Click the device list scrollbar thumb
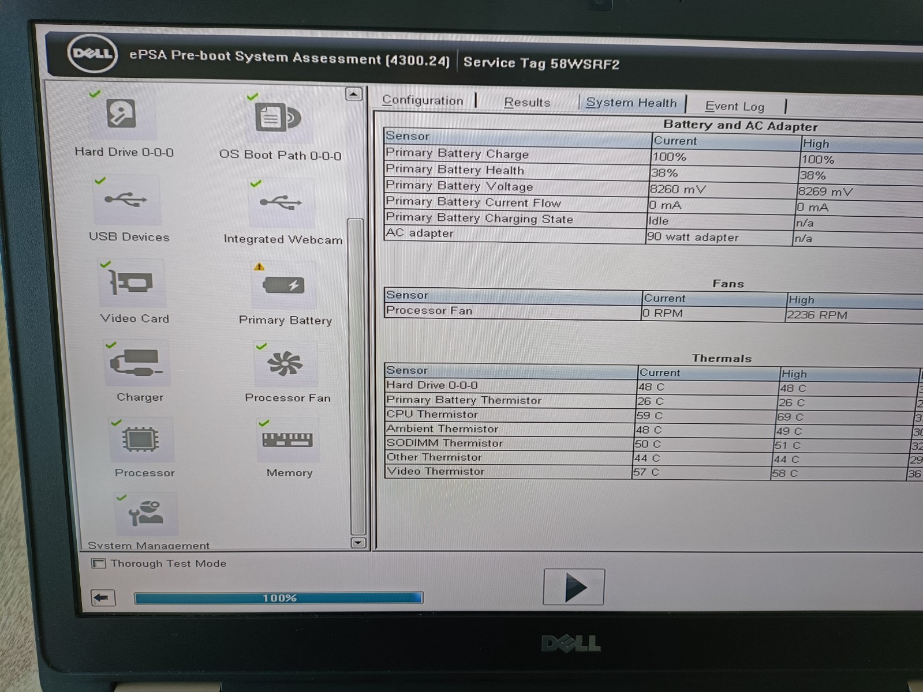This screenshot has height=692, width=923. coord(357,377)
